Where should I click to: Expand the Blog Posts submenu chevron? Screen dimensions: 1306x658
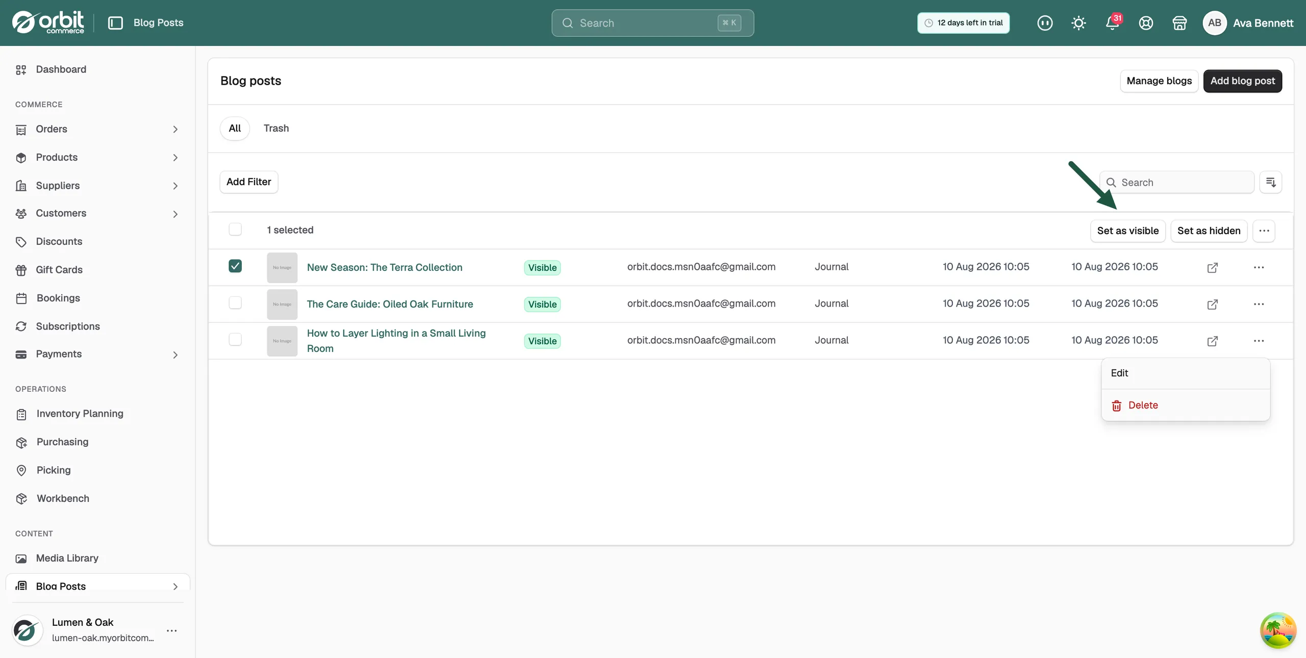[175, 587]
